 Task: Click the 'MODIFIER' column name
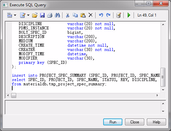point(28,58)
